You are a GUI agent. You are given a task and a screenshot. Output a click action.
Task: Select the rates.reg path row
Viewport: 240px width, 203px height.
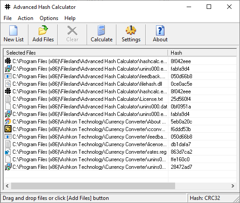[89, 151]
